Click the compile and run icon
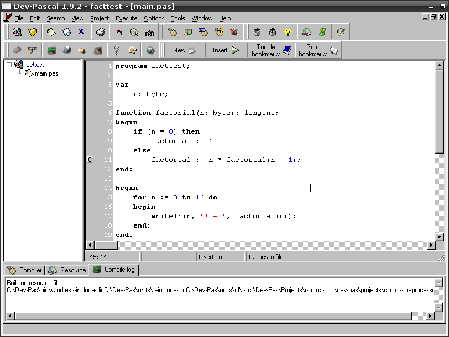449x337 pixels. pyautogui.click(x=203, y=32)
